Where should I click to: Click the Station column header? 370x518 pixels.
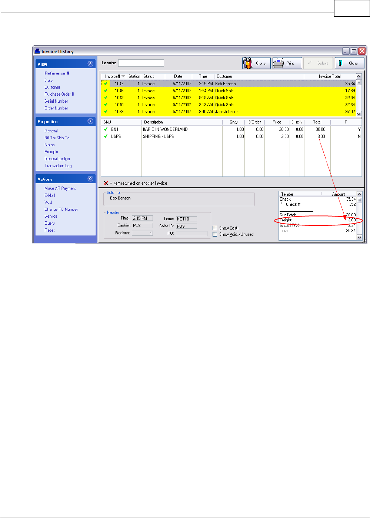134,76
